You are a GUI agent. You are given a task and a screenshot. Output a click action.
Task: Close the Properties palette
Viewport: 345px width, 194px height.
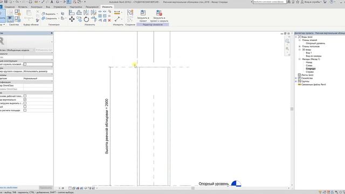(x=52, y=33)
